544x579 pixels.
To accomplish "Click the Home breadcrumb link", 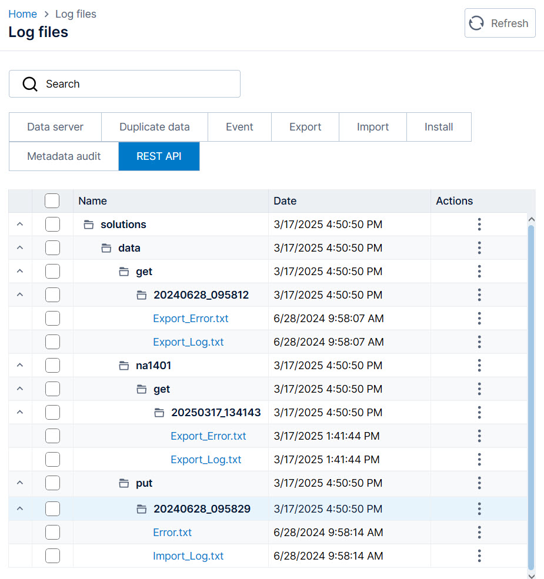I will click(x=22, y=14).
